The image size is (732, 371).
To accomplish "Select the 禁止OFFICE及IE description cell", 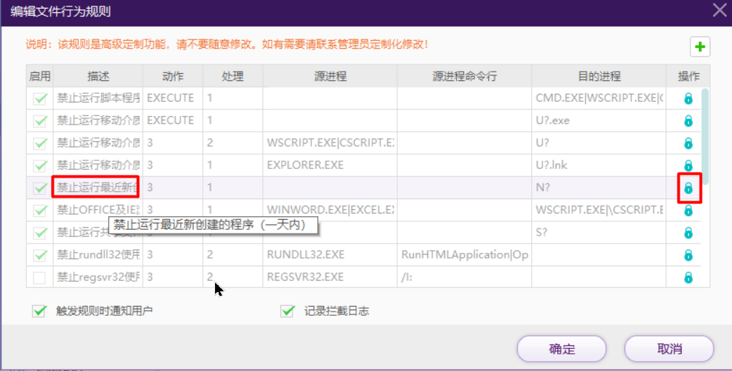I will tap(98, 210).
